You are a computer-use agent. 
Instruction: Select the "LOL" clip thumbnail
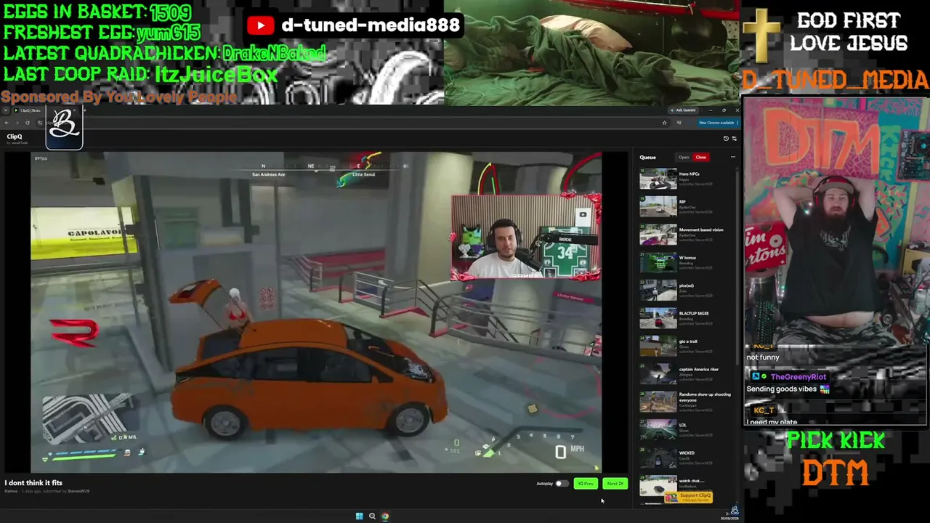658,430
